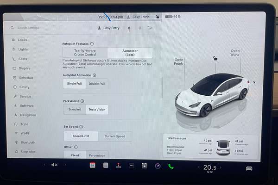Screen dimensions: 278x185
Task: Click the unlock padlock above the car
Action: pyautogui.click(x=215, y=58)
